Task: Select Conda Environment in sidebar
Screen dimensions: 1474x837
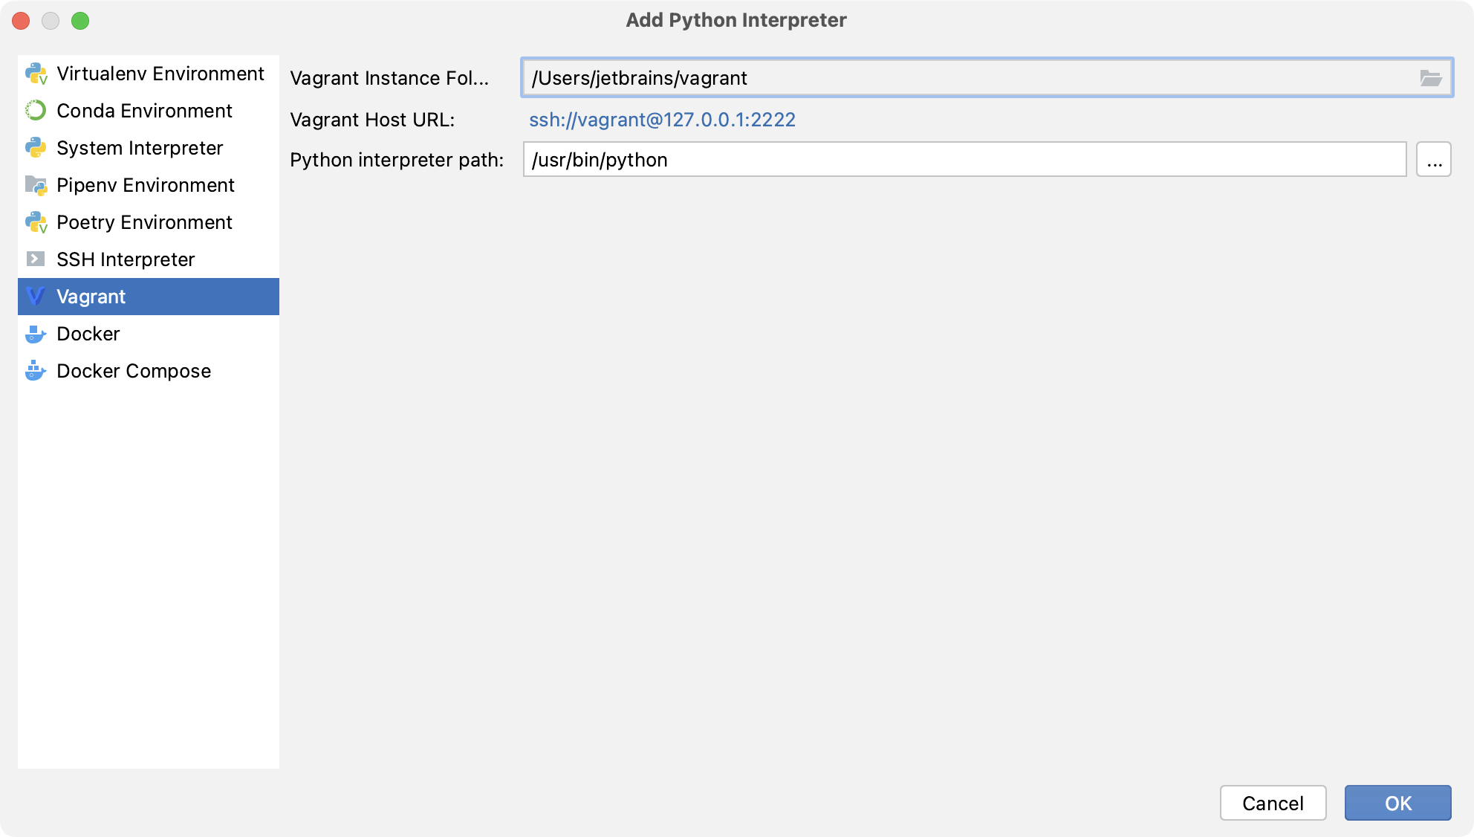Action: 144,111
